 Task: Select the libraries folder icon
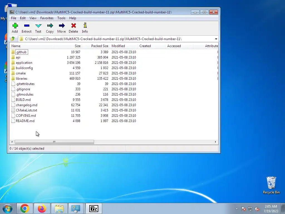click(x=13, y=78)
